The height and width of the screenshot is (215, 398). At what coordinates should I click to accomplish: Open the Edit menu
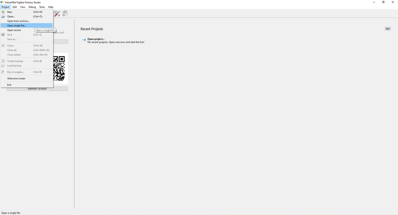[x=15, y=7]
